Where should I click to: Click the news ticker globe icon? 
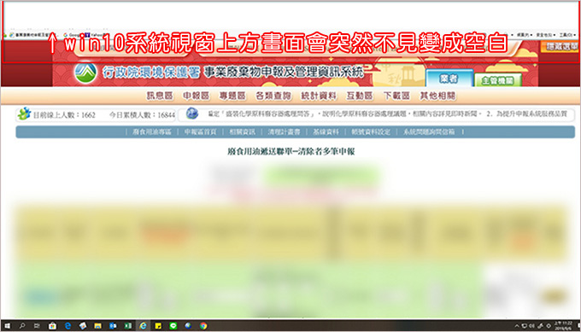click(x=192, y=114)
